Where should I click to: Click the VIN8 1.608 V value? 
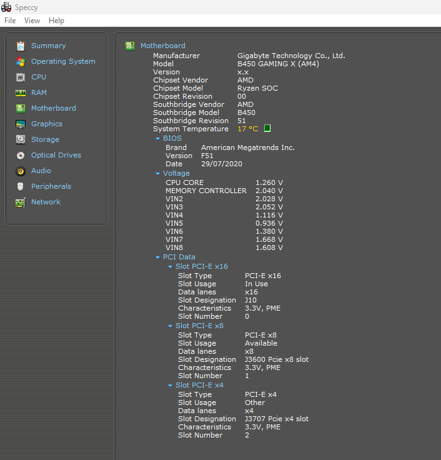[x=269, y=248]
